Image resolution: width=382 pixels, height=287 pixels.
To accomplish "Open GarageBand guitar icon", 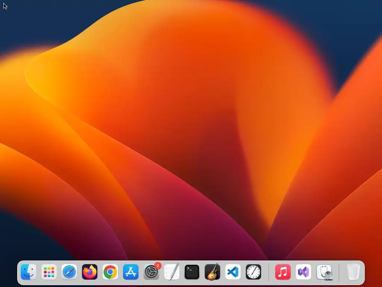I will point(212,272).
